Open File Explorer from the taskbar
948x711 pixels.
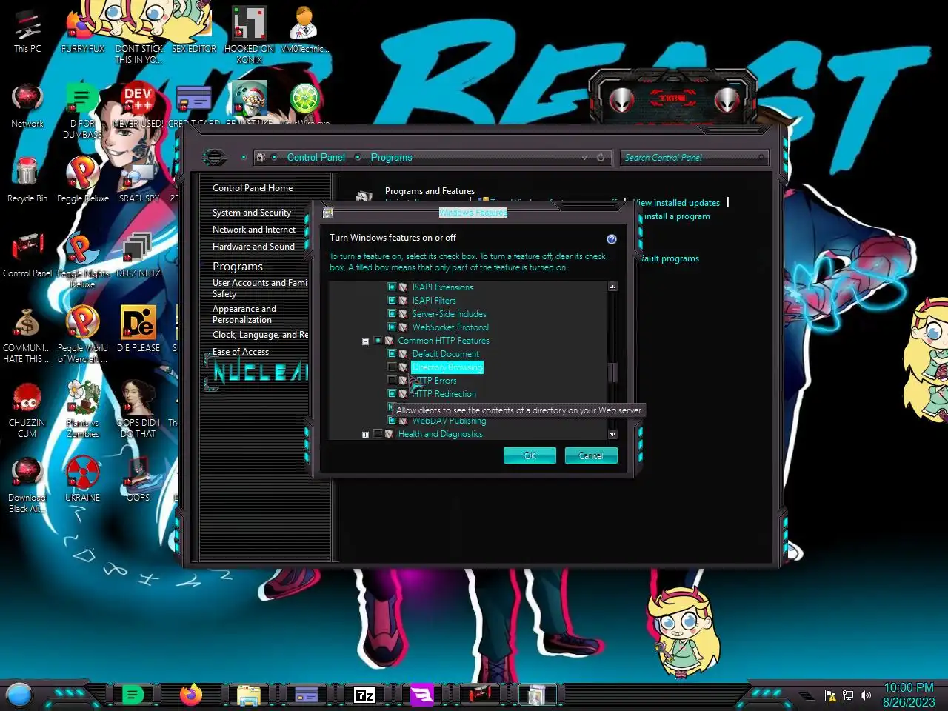[x=248, y=695]
